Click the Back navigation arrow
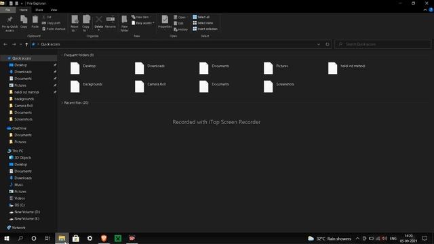 tap(5, 44)
